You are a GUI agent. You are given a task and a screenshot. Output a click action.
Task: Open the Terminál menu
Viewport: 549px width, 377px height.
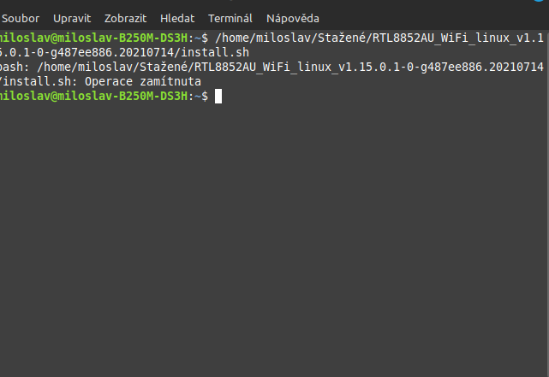tap(230, 18)
